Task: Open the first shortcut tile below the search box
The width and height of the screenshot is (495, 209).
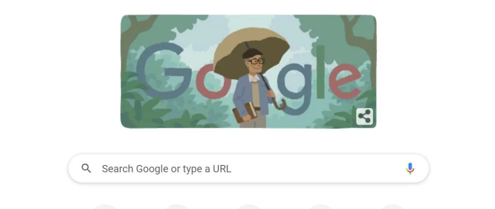Action: tap(105, 207)
